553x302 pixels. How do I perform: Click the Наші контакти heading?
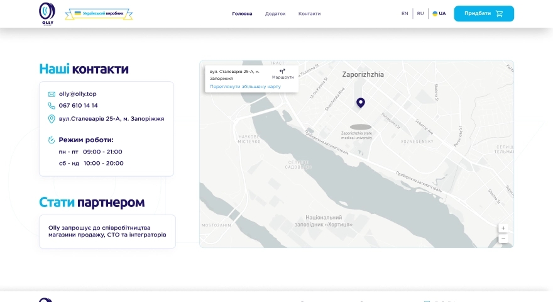(84, 69)
